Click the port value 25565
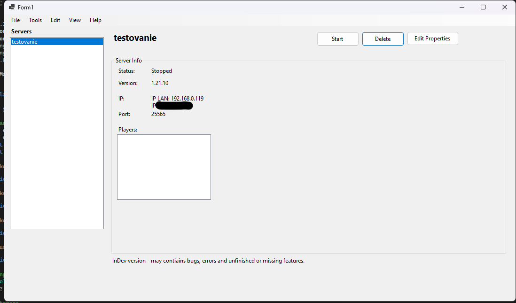This screenshot has height=303, width=516. (x=158, y=114)
